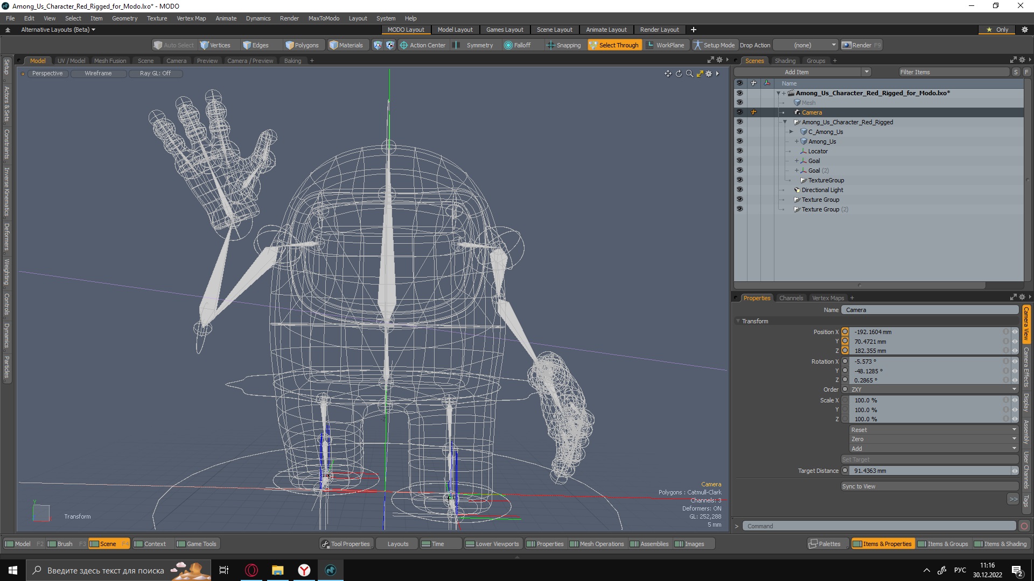The image size is (1034, 581).
Task: Open the Zero dropdown
Action: pyautogui.click(x=934, y=439)
